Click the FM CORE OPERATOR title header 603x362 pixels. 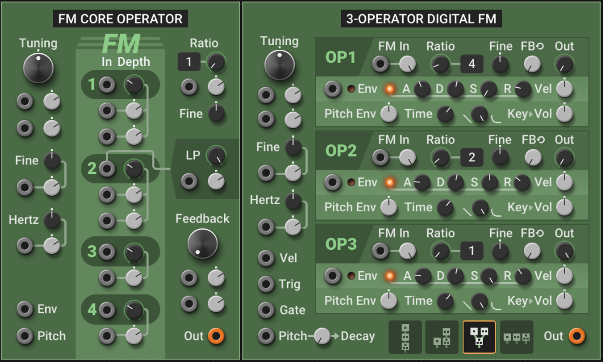tap(119, 19)
